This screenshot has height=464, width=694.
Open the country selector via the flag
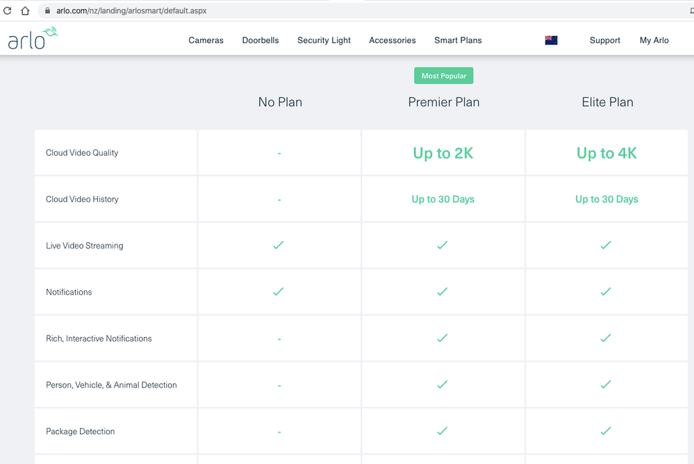point(551,40)
